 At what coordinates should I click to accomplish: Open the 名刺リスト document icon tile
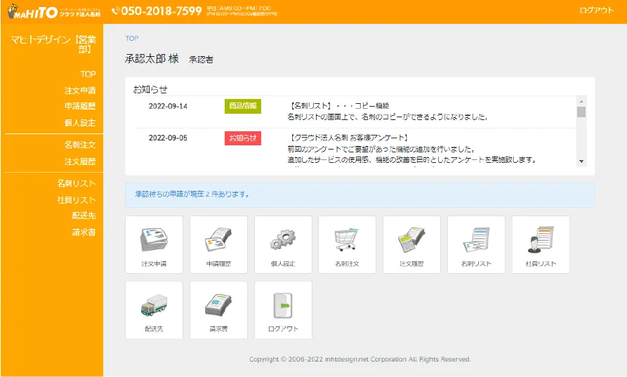pos(476,245)
